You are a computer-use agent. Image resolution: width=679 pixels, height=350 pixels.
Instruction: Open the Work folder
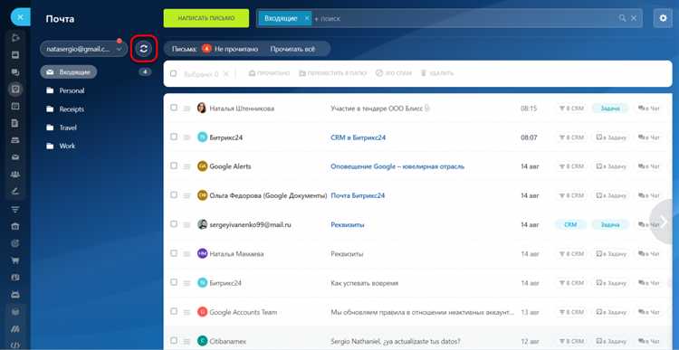[61, 147]
